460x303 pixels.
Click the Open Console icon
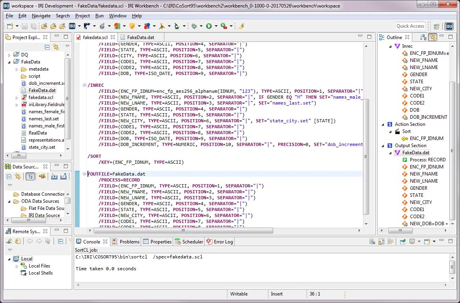point(427,241)
